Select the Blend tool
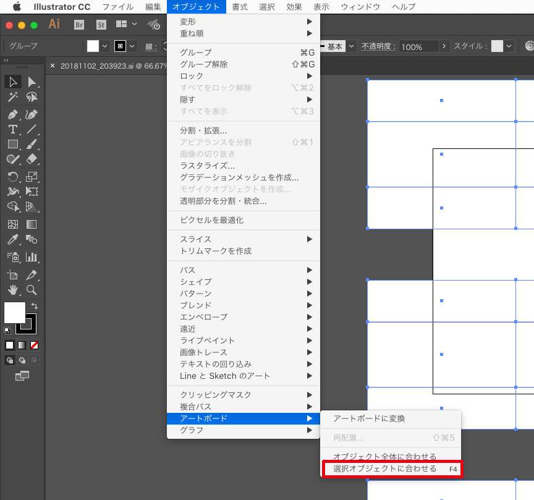Screen dimensions: 534x500 coord(32,239)
